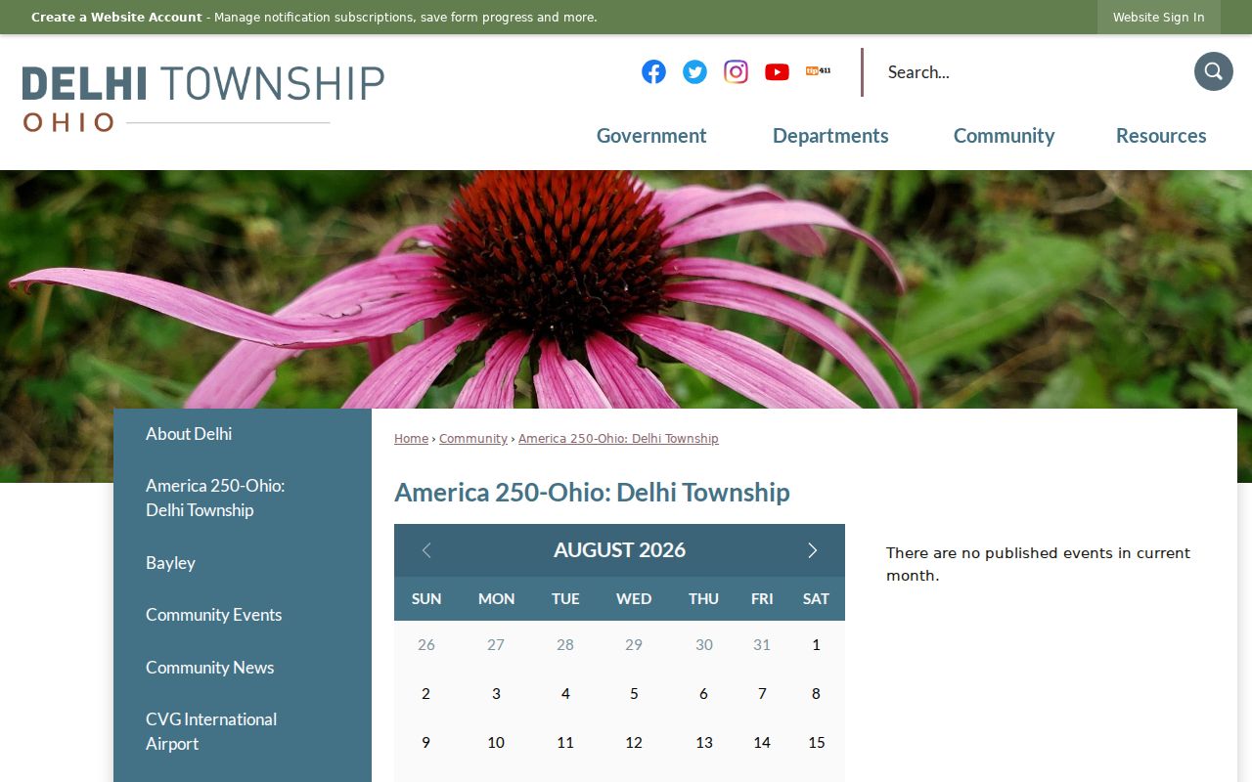
Task: Click greyed-out date 27 in calendar
Action: (496, 645)
